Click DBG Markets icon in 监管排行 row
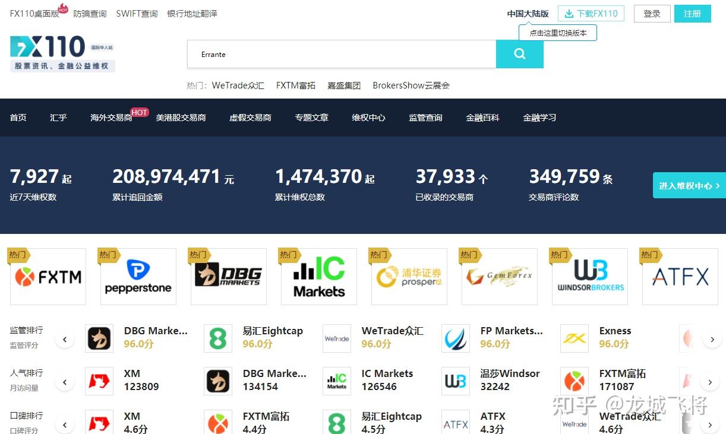726x434 pixels. 99,338
